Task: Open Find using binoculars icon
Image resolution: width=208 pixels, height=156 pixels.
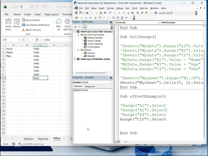Action: 105,13
